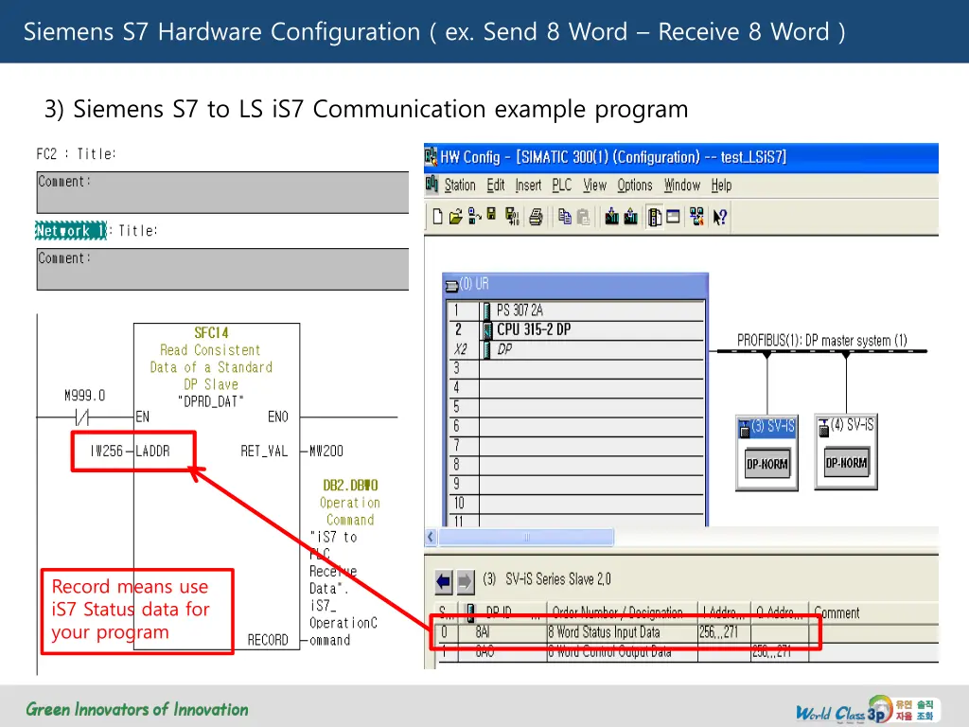This screenshot has height=727, width=969.
Task: Open the Insert menu
Action: pyautogui.click(x=528, y=185)
